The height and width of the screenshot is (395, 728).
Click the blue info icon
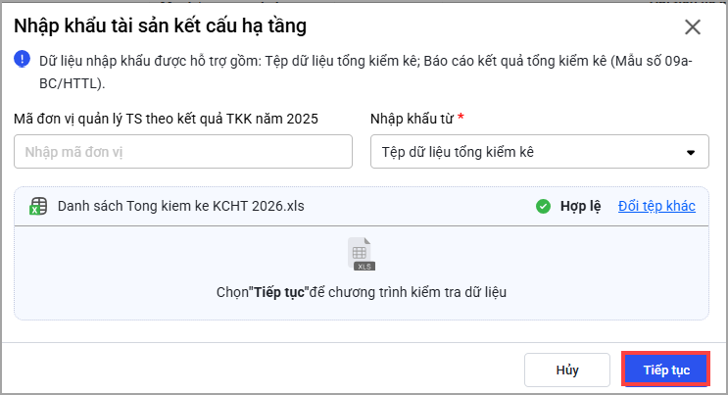pyautogui.click(x=22, y=59)
